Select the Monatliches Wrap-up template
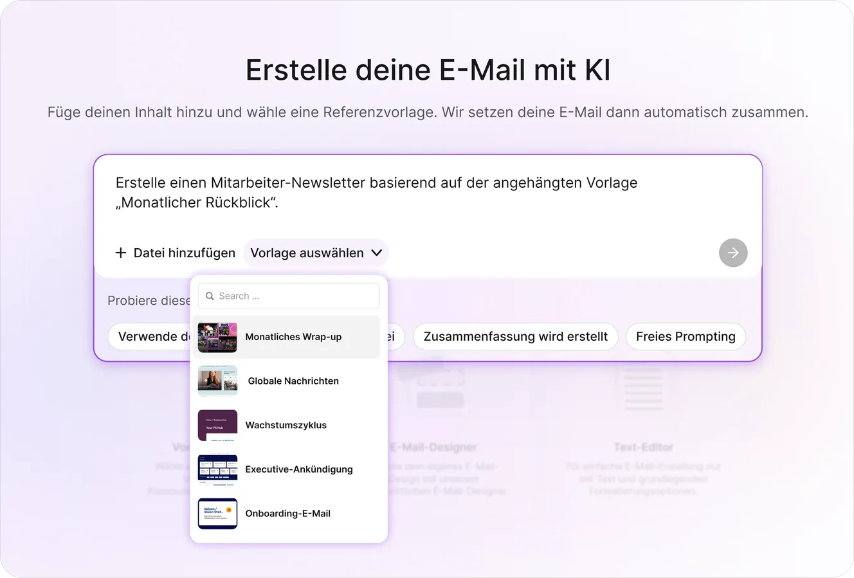854x578 pixels. [x=286, y=337]
